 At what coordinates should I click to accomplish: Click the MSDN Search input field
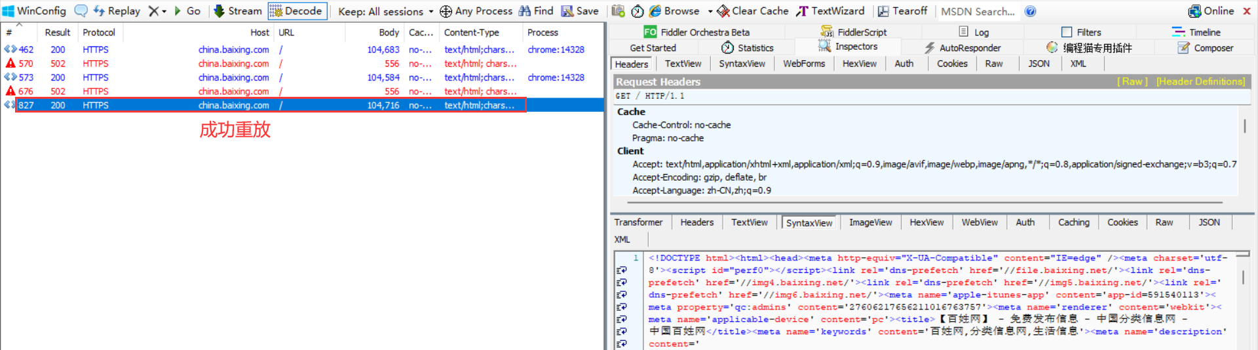point(978,11)
